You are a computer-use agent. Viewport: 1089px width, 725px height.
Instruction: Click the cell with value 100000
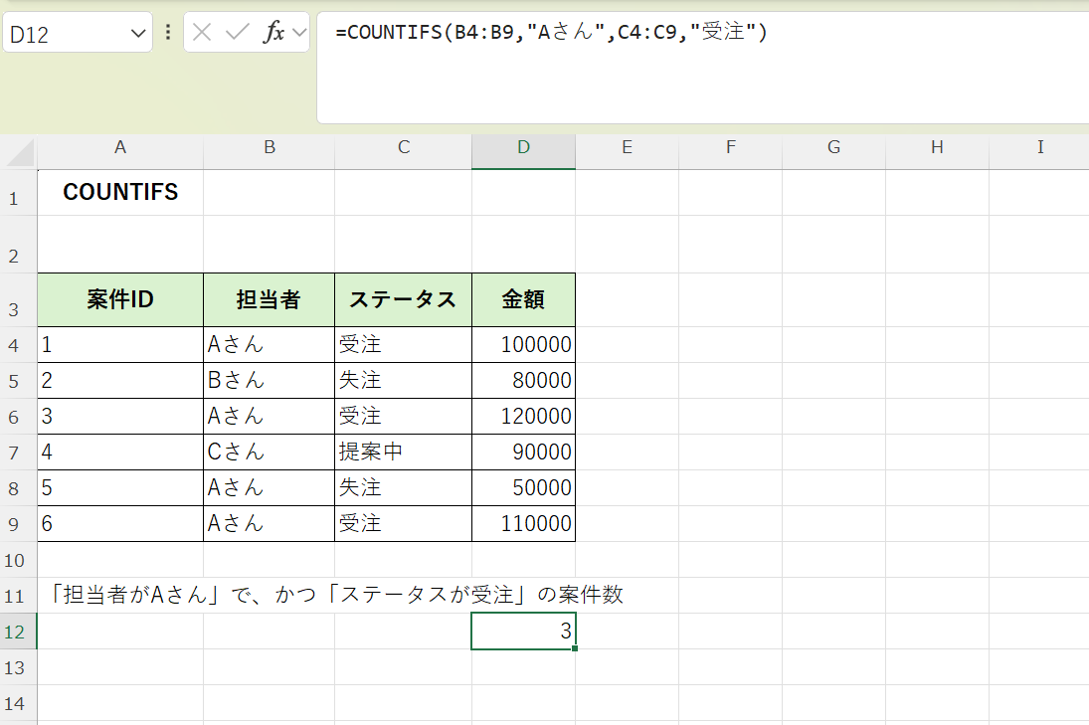click(x=523, y=344)
